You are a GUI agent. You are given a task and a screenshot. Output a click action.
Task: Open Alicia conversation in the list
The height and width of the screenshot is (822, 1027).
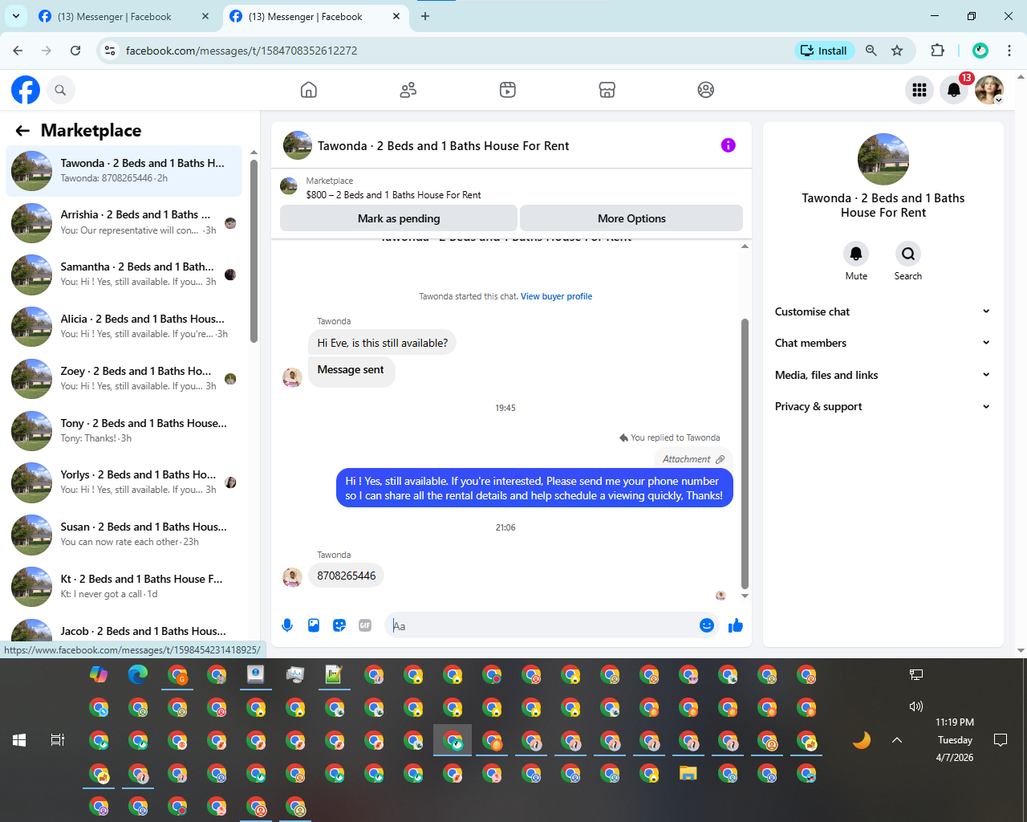point(124,327)
